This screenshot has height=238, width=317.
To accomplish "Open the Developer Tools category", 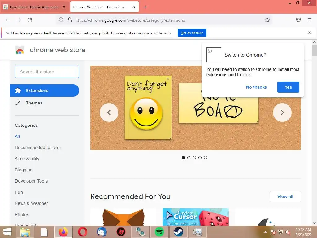I will 31,181.
